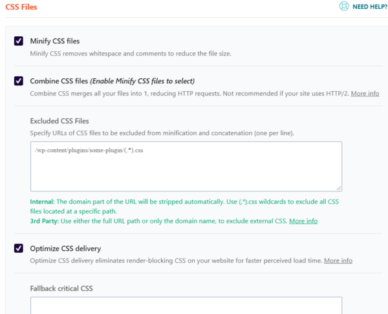Screen dimensions: 388x314
Task: Focus the Excluded CSS Files text area
Action: [x=186, y=167]
